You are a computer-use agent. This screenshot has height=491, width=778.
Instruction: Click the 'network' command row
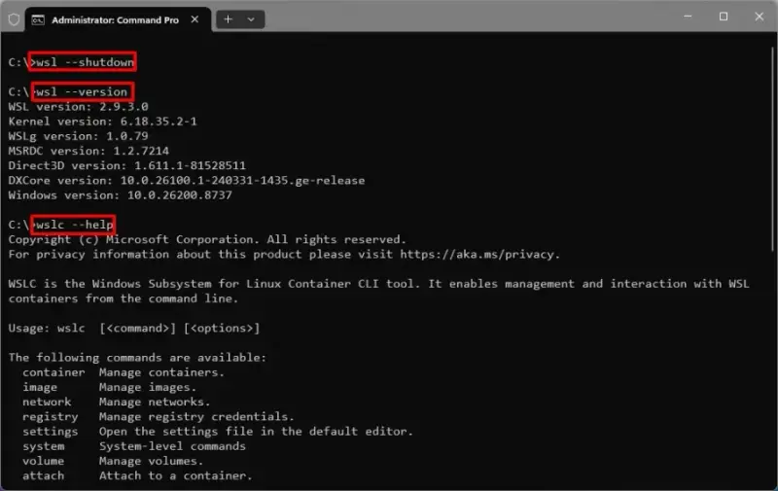coord(117,402)
